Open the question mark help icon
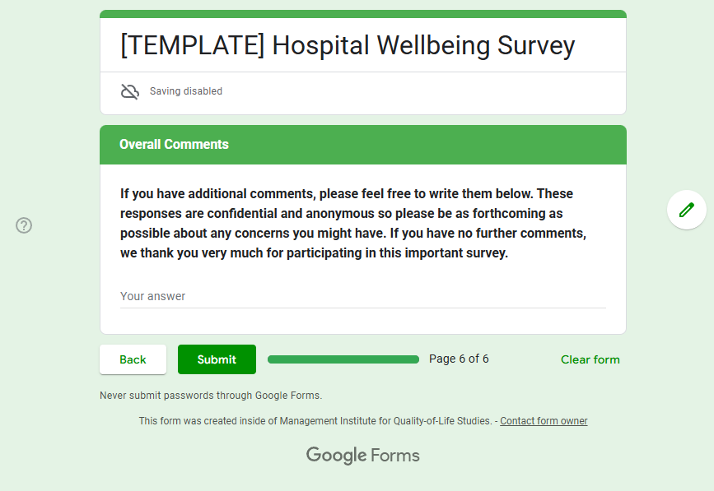714x491 pixels. click(x=24, y=225)
